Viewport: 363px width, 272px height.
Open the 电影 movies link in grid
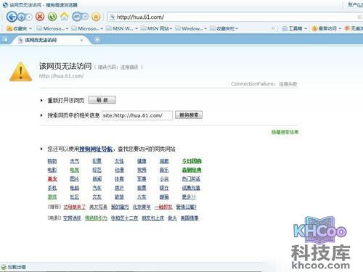point(52,170)
